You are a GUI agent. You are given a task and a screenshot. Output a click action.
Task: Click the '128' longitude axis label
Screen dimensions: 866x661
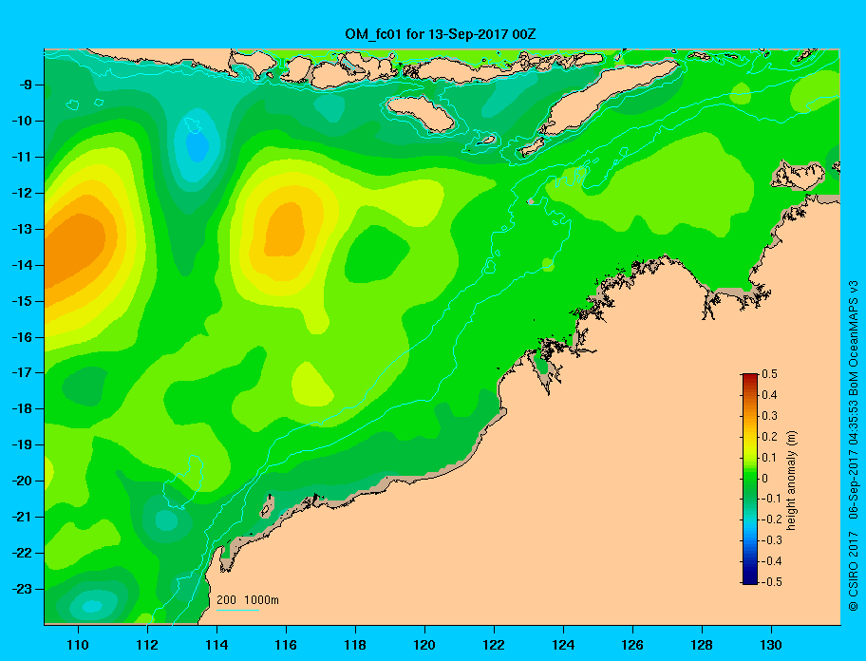702,645
